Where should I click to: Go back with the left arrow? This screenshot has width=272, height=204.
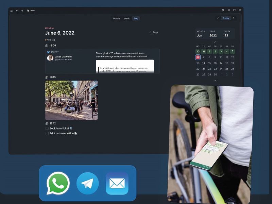(x=17, y=11)
